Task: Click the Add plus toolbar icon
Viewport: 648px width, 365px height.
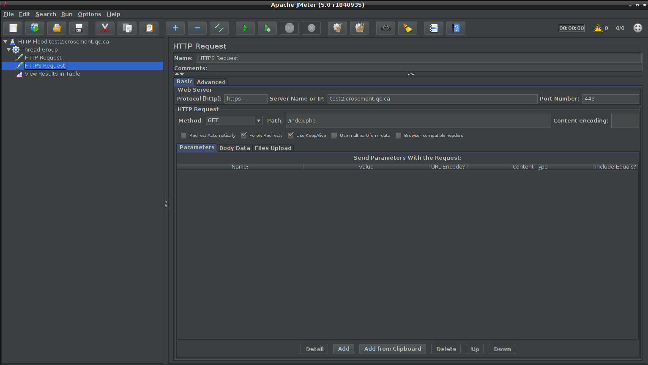Action: click(x=175, y=28)
